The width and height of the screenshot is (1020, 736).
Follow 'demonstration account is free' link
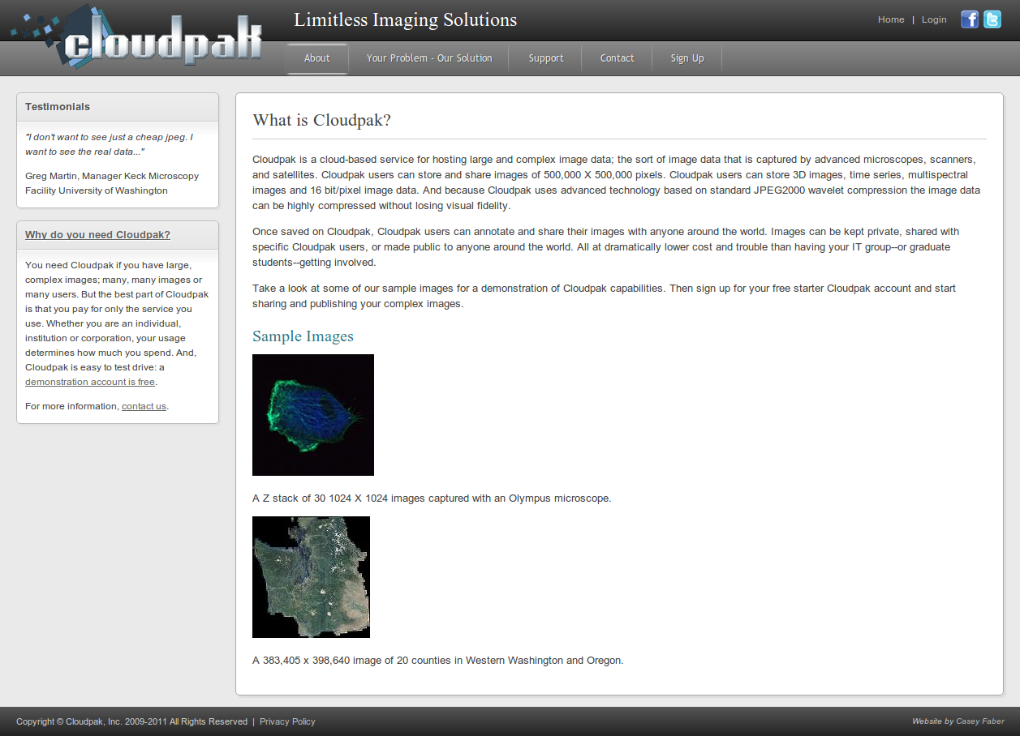click(x=90, y=382)
